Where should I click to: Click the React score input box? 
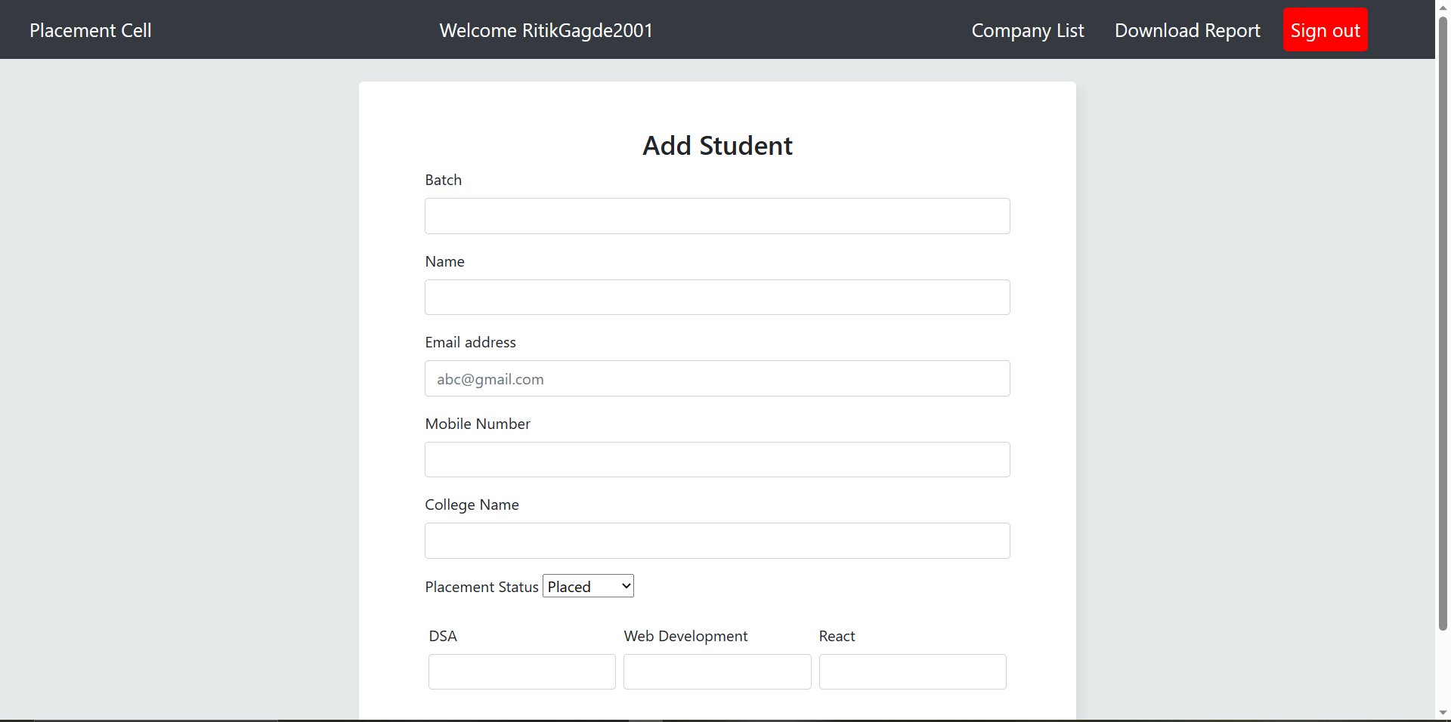912,671
